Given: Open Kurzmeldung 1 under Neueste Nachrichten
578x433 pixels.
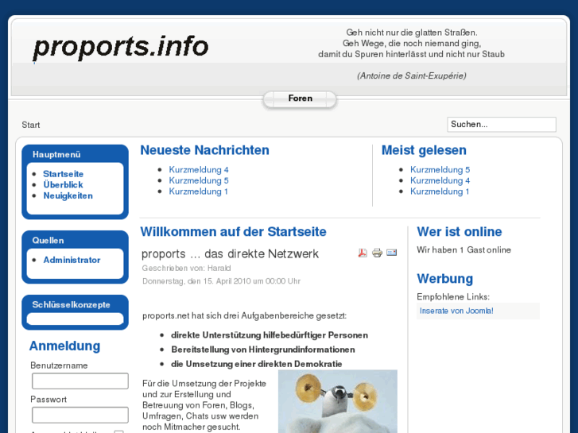Looking at the screenshot, I should [x=198, y=191].
